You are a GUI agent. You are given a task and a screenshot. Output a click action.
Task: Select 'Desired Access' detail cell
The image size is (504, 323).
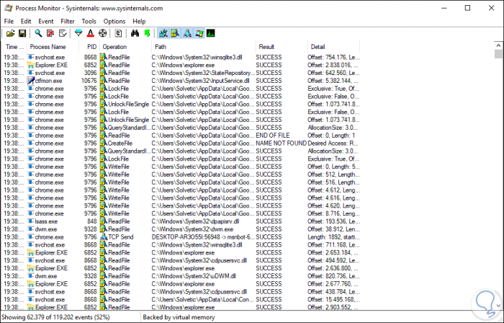[333, 143]
